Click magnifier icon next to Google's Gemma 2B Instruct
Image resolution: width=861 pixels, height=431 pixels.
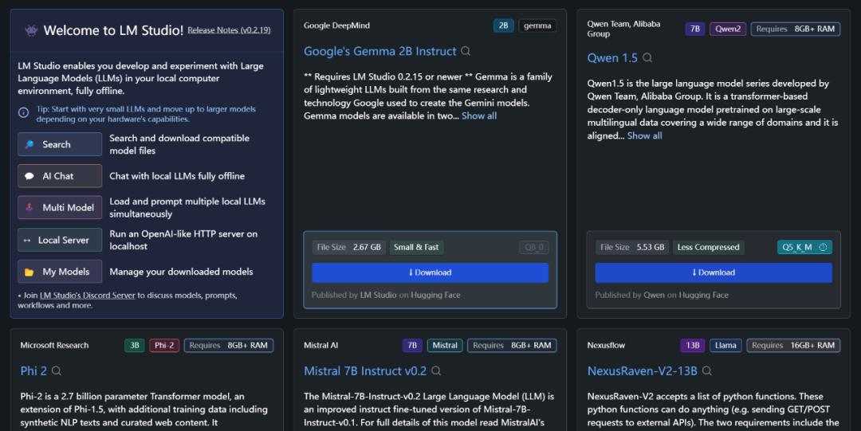[466, 51]
